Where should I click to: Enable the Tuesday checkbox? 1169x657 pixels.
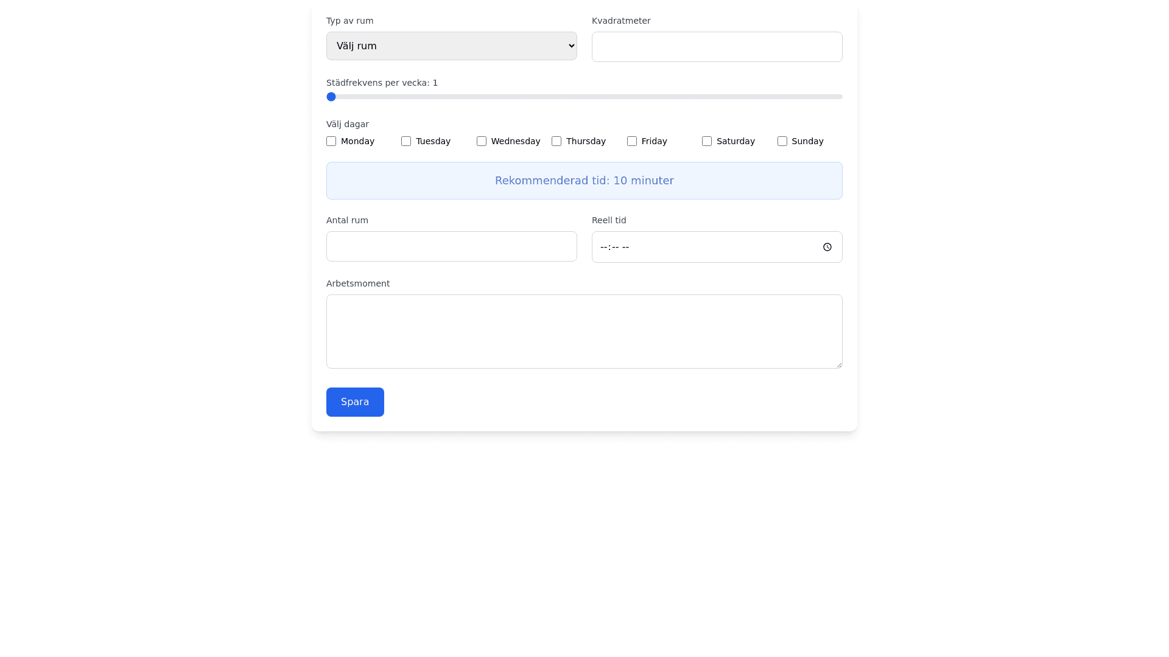click(406, 141)
